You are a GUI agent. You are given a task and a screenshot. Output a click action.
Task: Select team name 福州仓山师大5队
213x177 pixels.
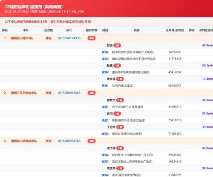tap(22, 38)
